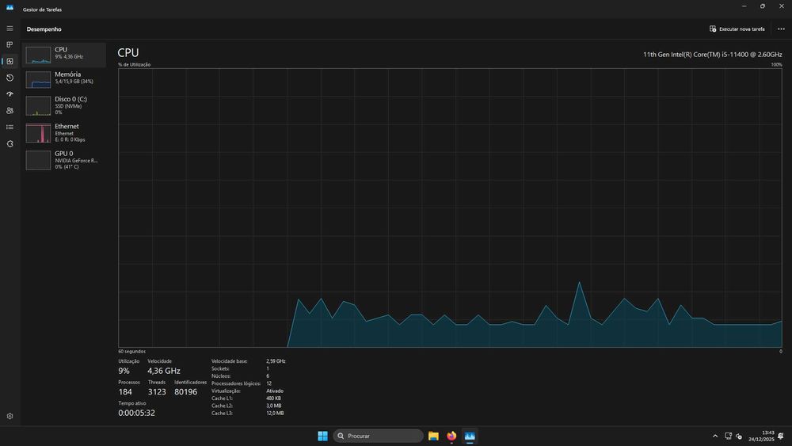Image resolution: width=792 pixels, height=446 pixels.
Task: Open App history sidebar icon
Action: tap(10, 78)
